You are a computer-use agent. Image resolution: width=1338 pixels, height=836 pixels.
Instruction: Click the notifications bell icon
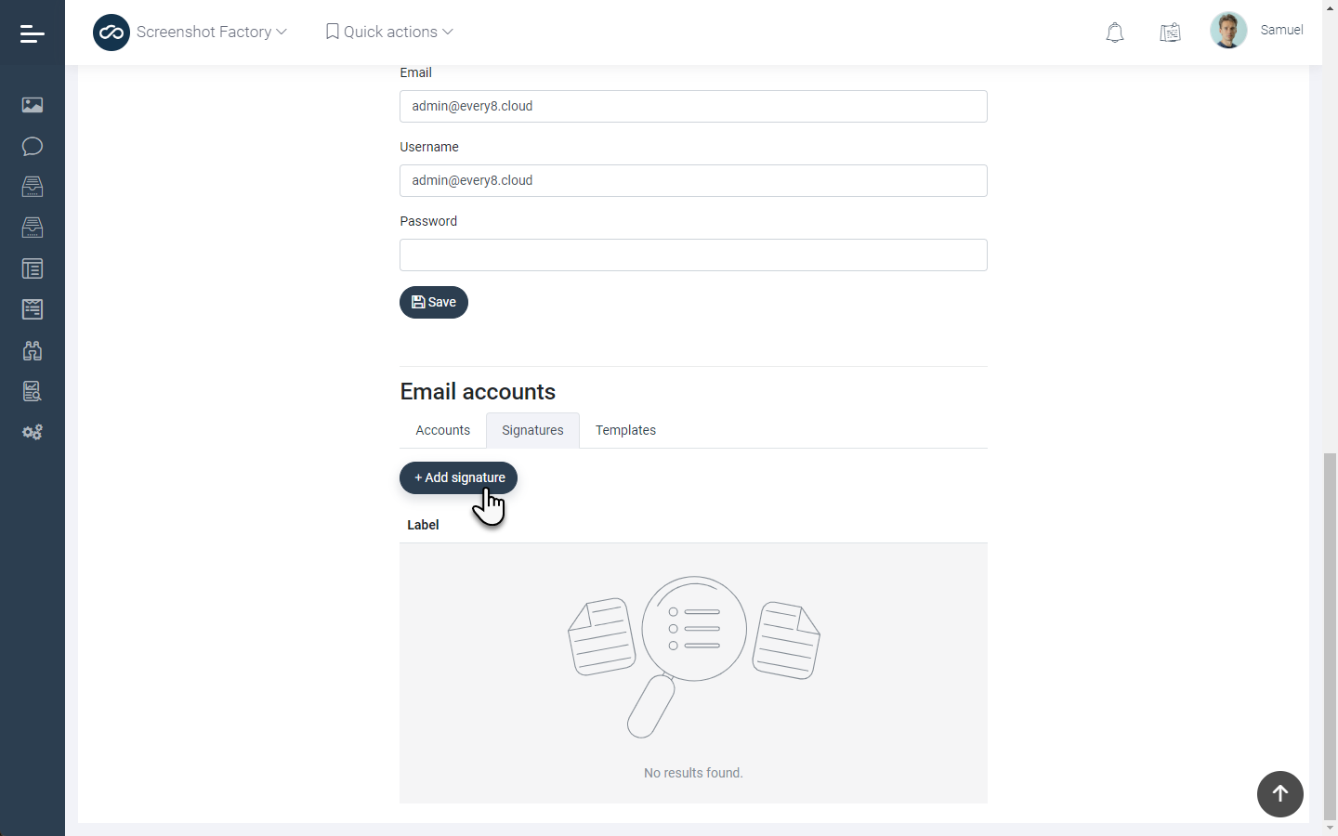1114,33
